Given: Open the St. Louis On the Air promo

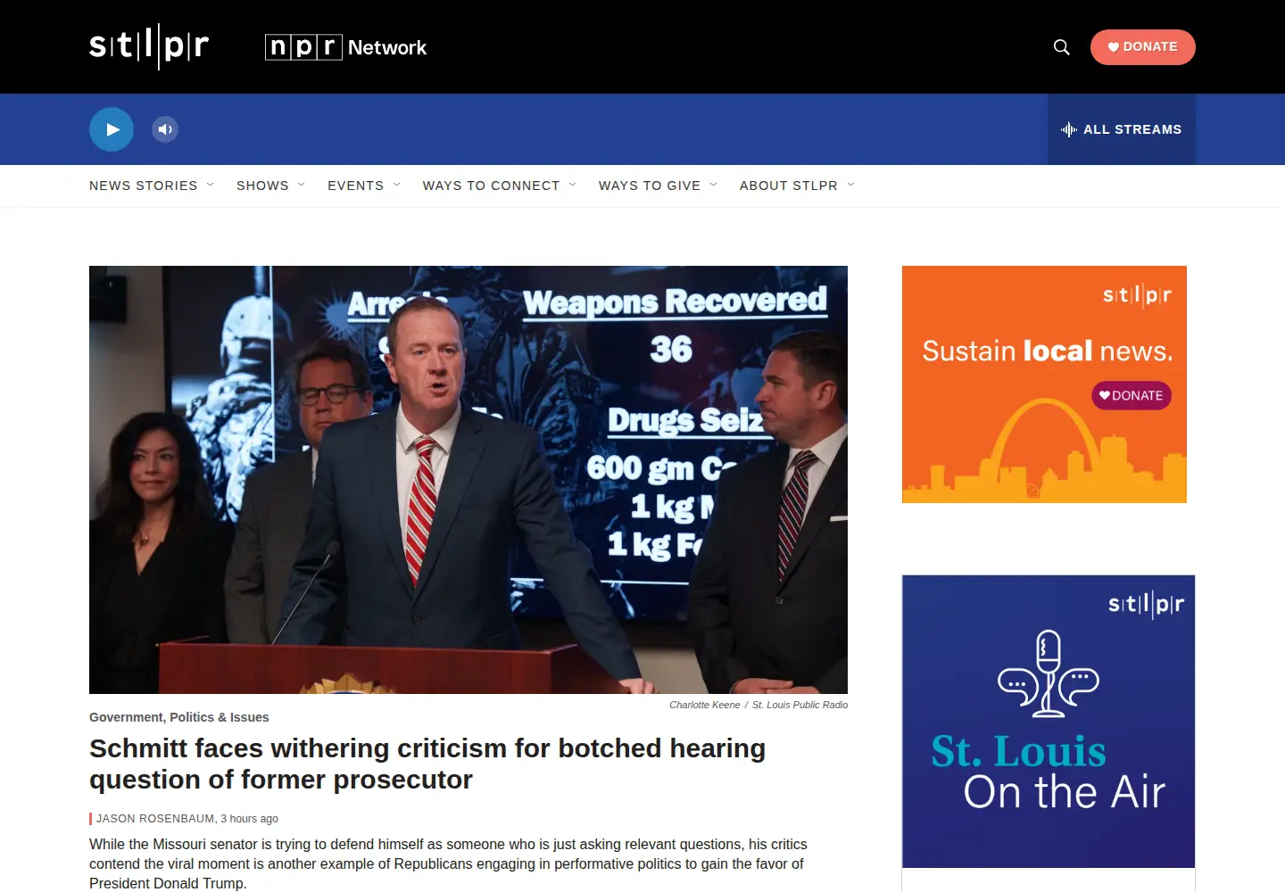Looking at the screenshot, I should coord(1049,722).
